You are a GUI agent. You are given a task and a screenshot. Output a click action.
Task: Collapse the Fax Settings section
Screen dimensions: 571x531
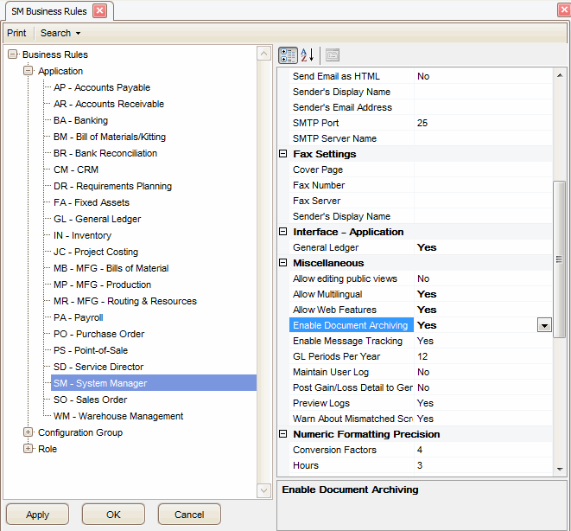282,154
